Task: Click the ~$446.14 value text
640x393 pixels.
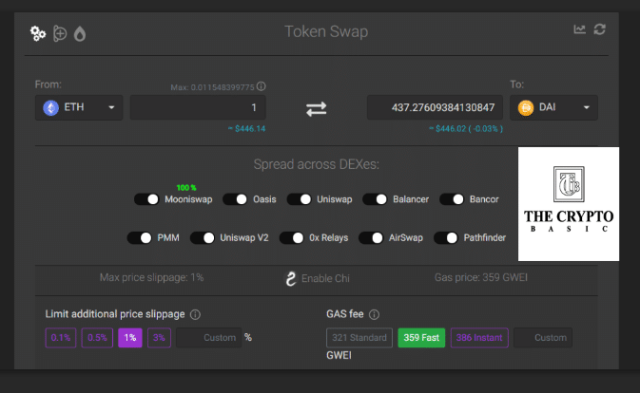Action: coord(246,129)
